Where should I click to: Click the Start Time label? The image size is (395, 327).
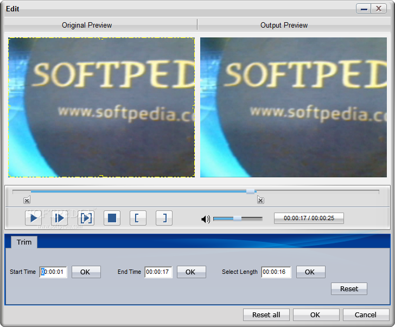(x=23, y=272)
